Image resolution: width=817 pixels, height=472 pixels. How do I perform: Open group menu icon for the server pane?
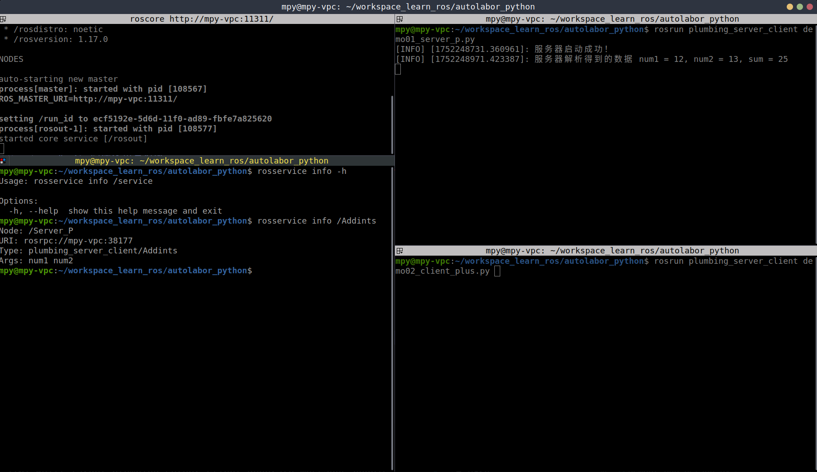399,19
